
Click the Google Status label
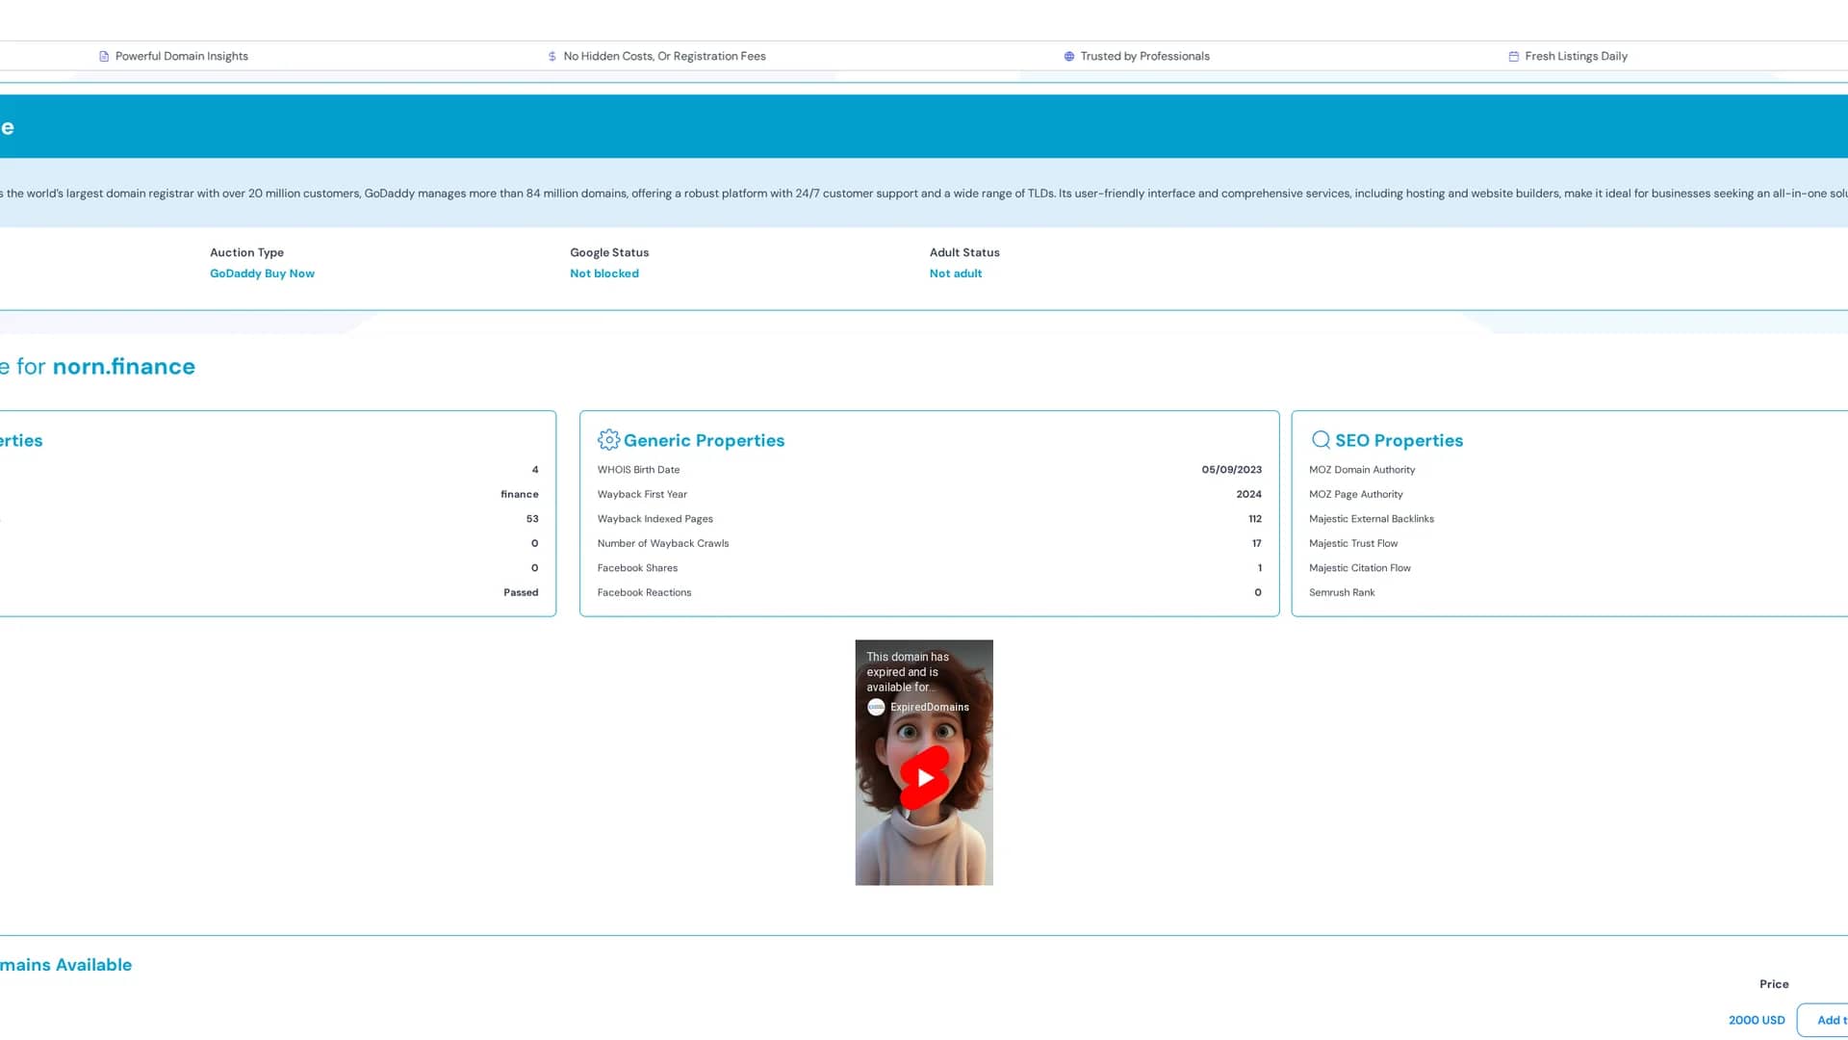tap(609, 252)
